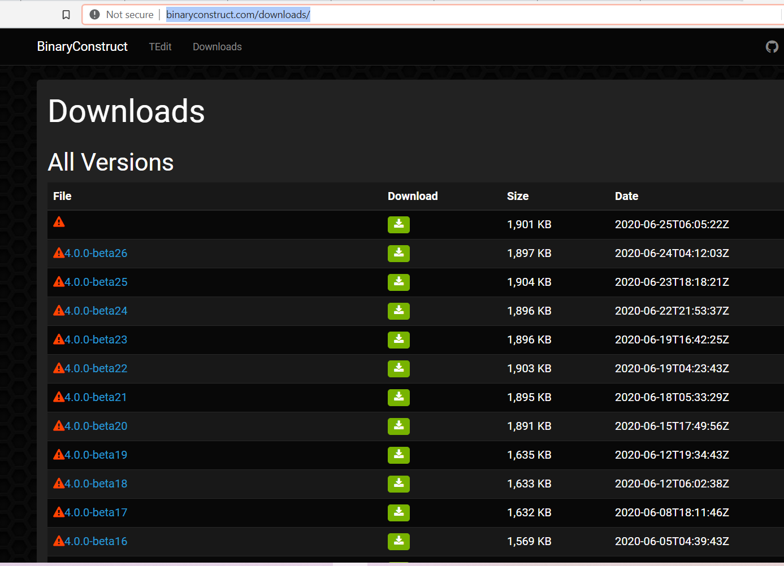Click the download icon for 4.0.0-beta22
Screen dimensions: 784x566
click(x=399, y=368)
